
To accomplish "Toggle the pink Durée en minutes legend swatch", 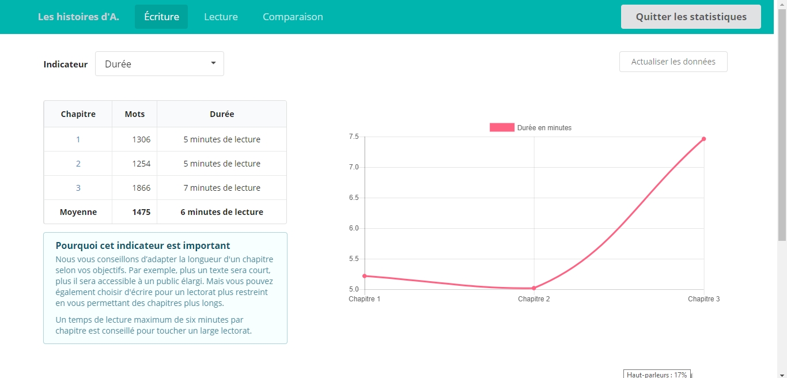I will [x=502, y=127].
